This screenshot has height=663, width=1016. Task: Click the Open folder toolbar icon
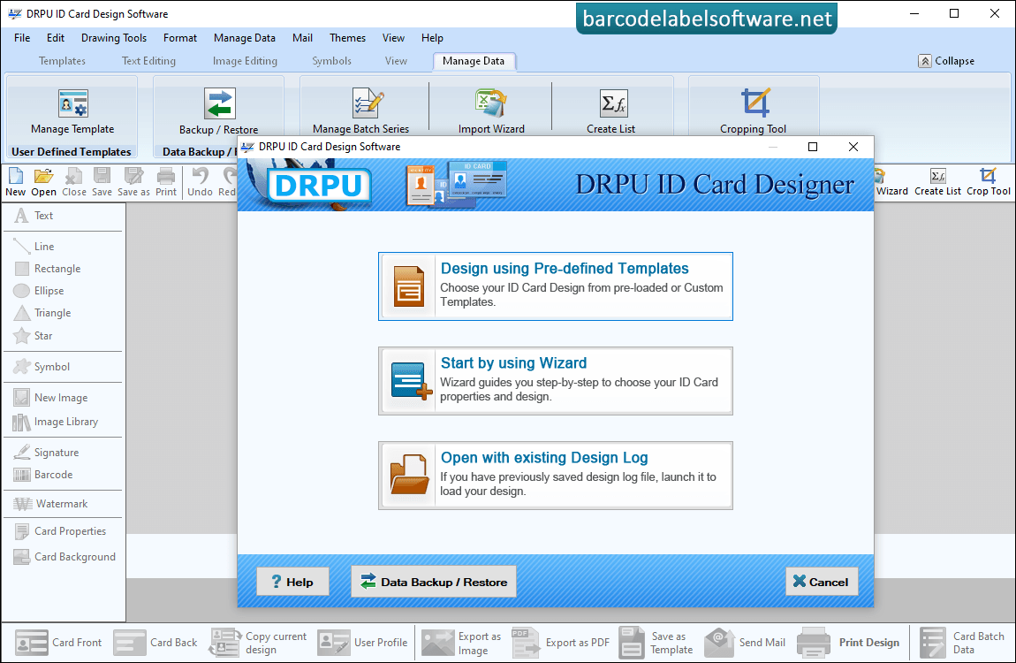coord(43,182)
